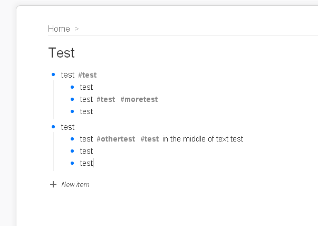
Task: Click #test tag next to #moretest
Action: 106,99
